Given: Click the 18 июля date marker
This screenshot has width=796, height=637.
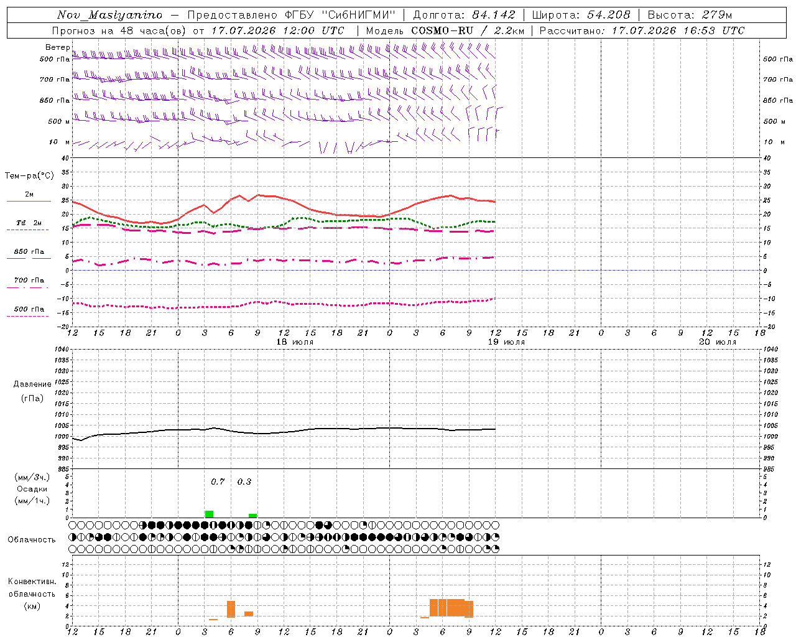Looking at the screenshot, I should coord(295,342).
